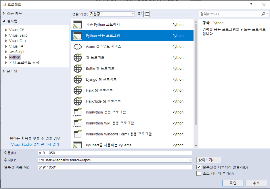Image resolution: width=270 pixels, height=189 pixels.
Task: Open the search options dropdown arrow
Action: click(267, 14)
